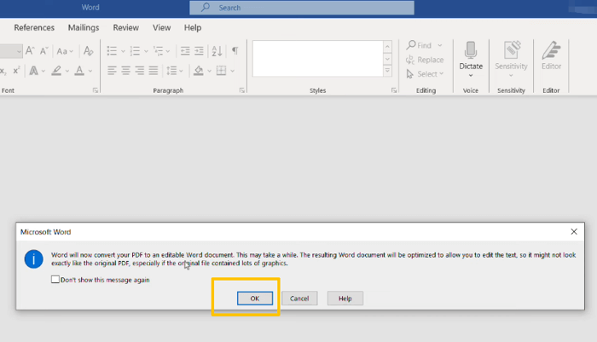The height and width of the screenshot is (342, 597).
Task: Open Line and Paragraph Spacing menu
Action: (x=174, y=71)
